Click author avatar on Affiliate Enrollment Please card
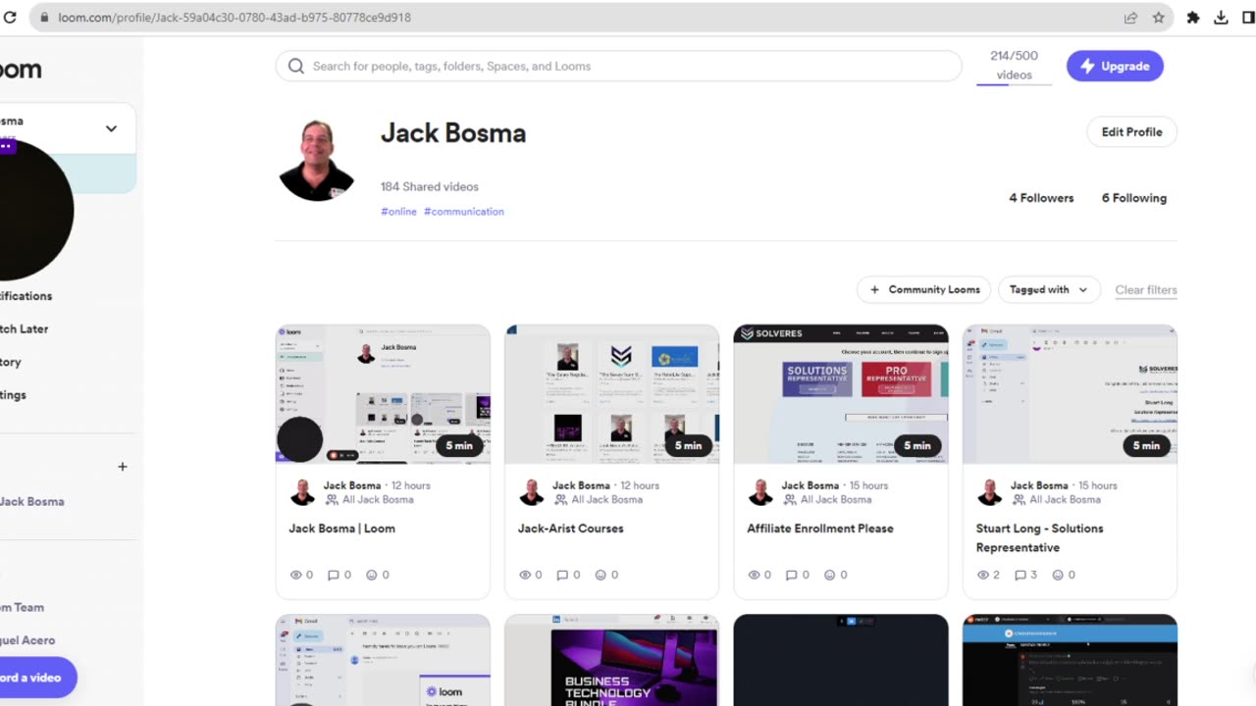The image size is (1256, 706). point(760,492)
